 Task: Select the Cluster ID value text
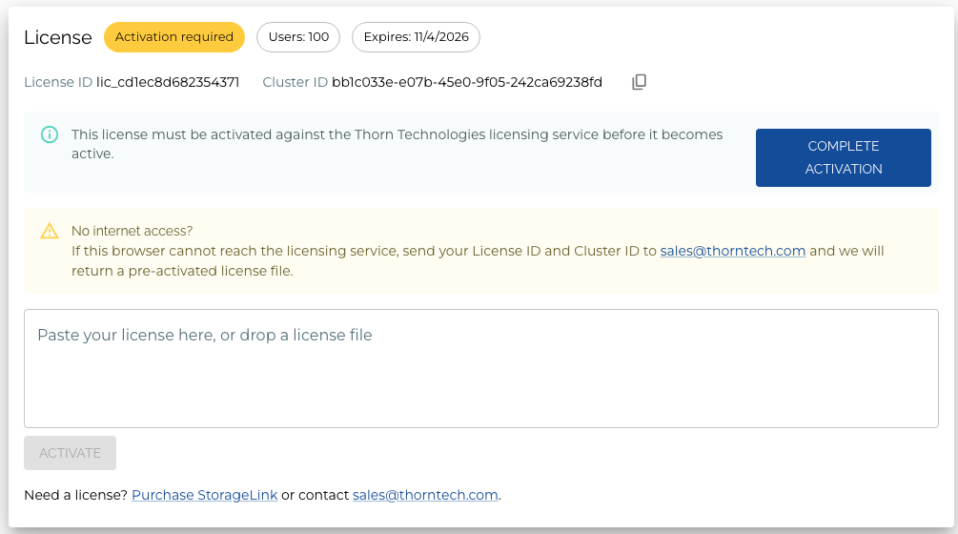tap(467, 82)
